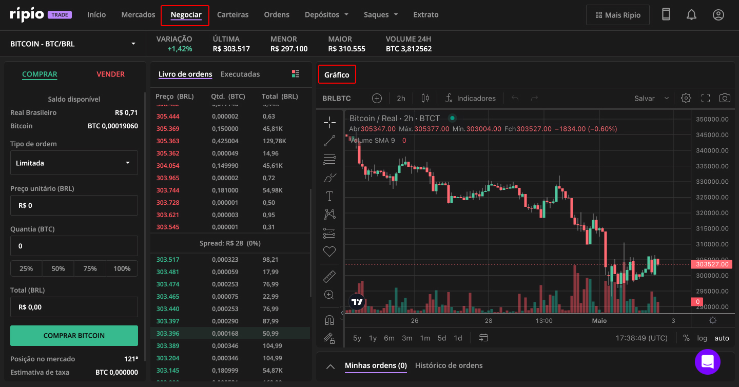Collapse the Minhas ordens panel chevron
739x387 pixels.
coord(330,366)
